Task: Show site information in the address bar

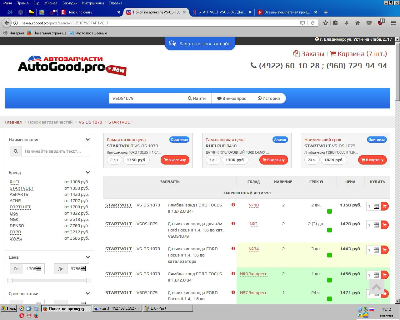Action: [x=16, y=23]
